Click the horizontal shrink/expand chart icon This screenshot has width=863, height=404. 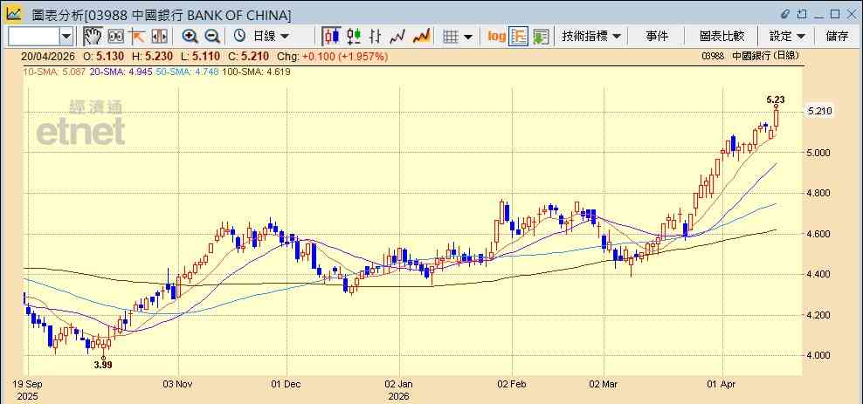pyautogui.click(x=159, y=37)
